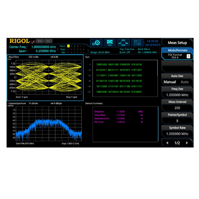
Task: Select the DMA mode icon
Action: tap(110, 43)
